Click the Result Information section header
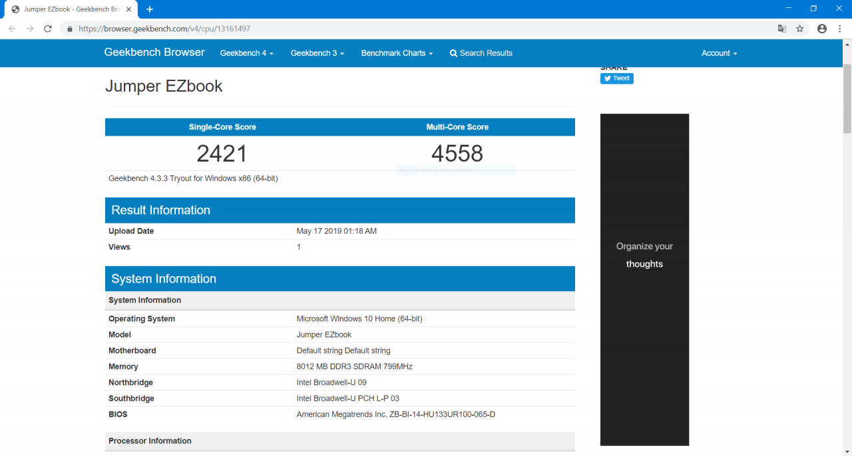The width and height of the screenshot is (852, 456). [x=340, y=210]
